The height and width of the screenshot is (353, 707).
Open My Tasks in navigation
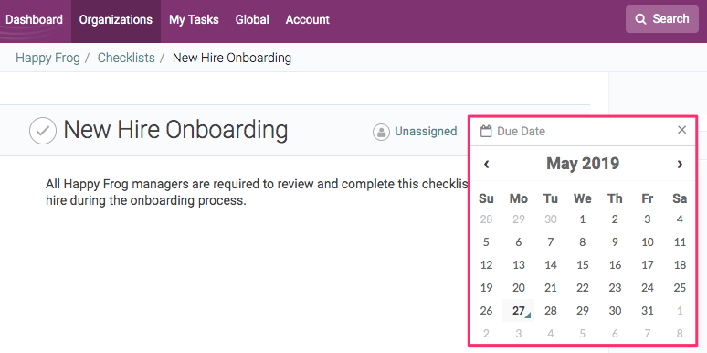194,20
